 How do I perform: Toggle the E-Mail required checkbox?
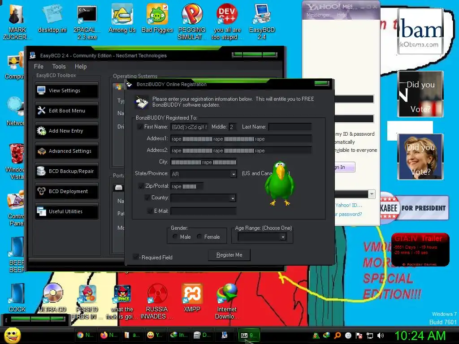tap(150, 211)
